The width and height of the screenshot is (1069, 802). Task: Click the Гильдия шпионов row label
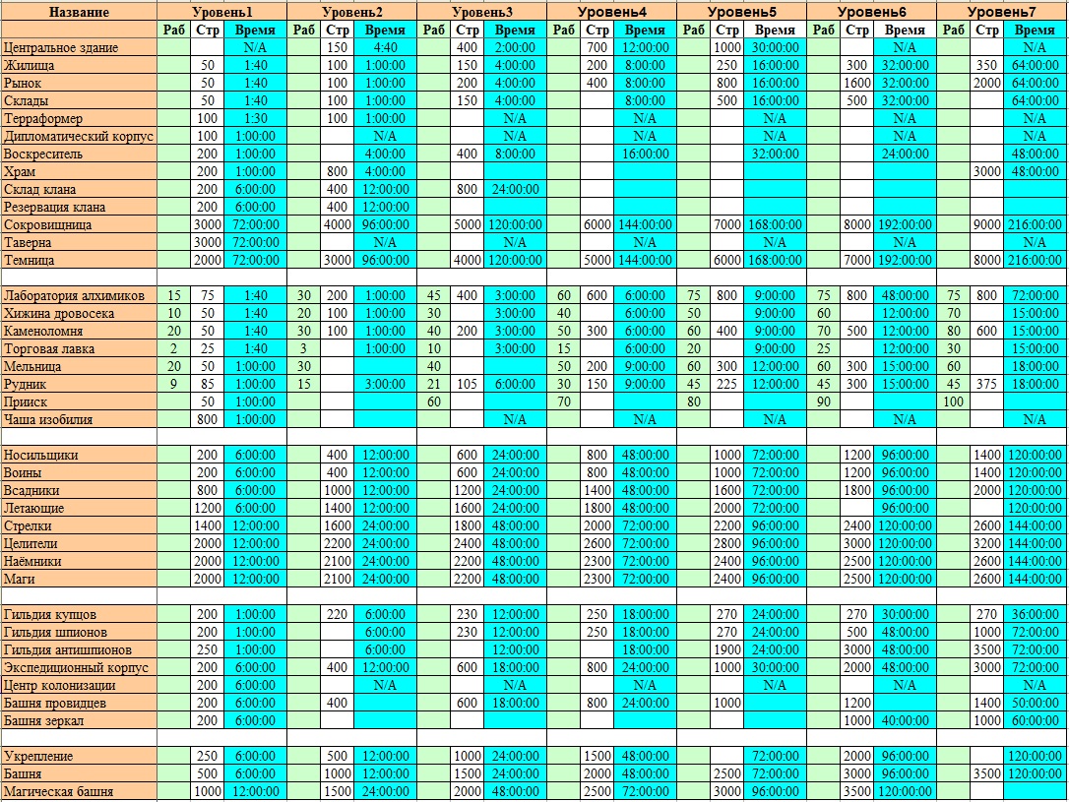point(79,633)
